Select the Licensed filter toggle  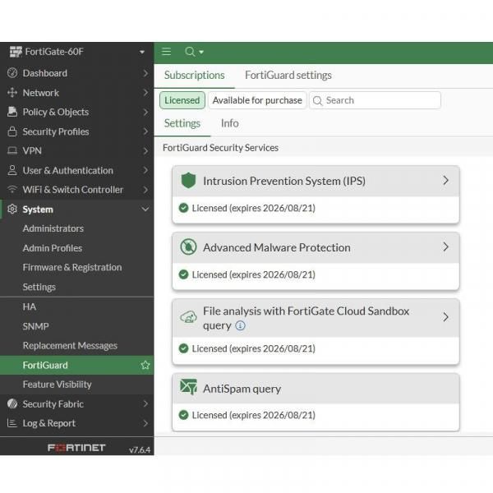pyautogui.click(x=182, y=100)
